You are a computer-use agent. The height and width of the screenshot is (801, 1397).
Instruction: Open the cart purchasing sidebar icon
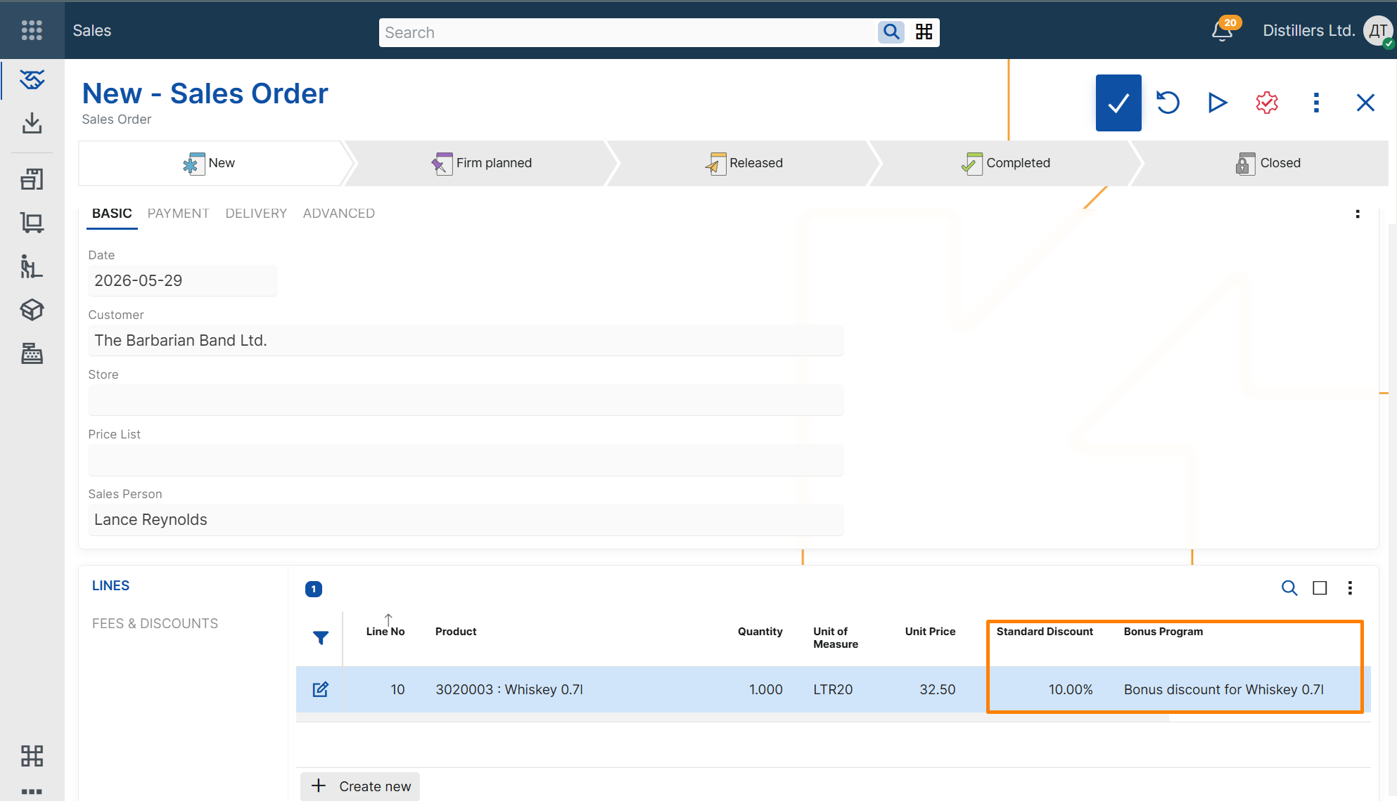pos(32,223)
